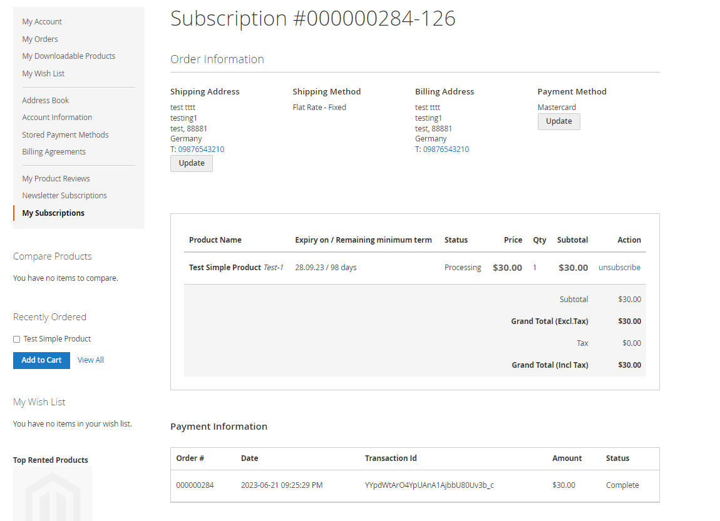Go to My Account section
The image size is (720, 521).
(x=42, y=21)
